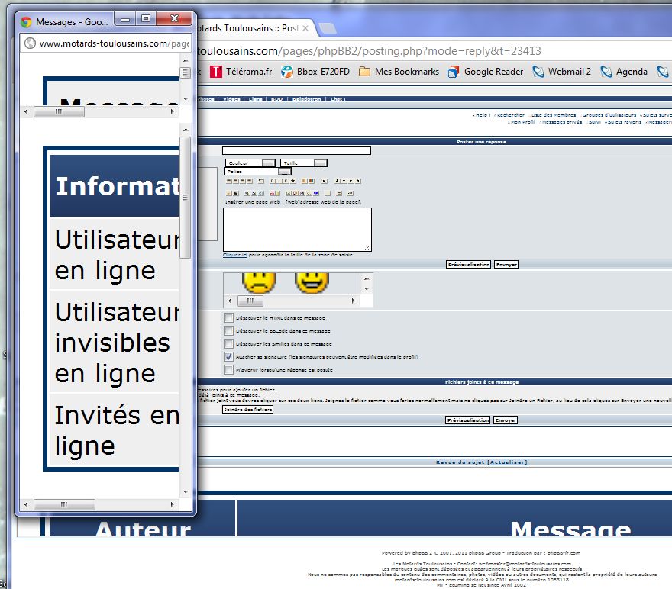This screenshot has width=672, height=589.
Task: Open the Couleur dropdown
Action: [268, 163]
